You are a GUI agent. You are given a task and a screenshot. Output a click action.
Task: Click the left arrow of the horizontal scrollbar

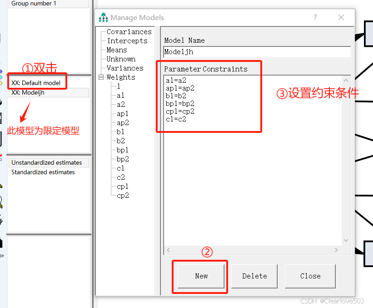click(168, 250)
